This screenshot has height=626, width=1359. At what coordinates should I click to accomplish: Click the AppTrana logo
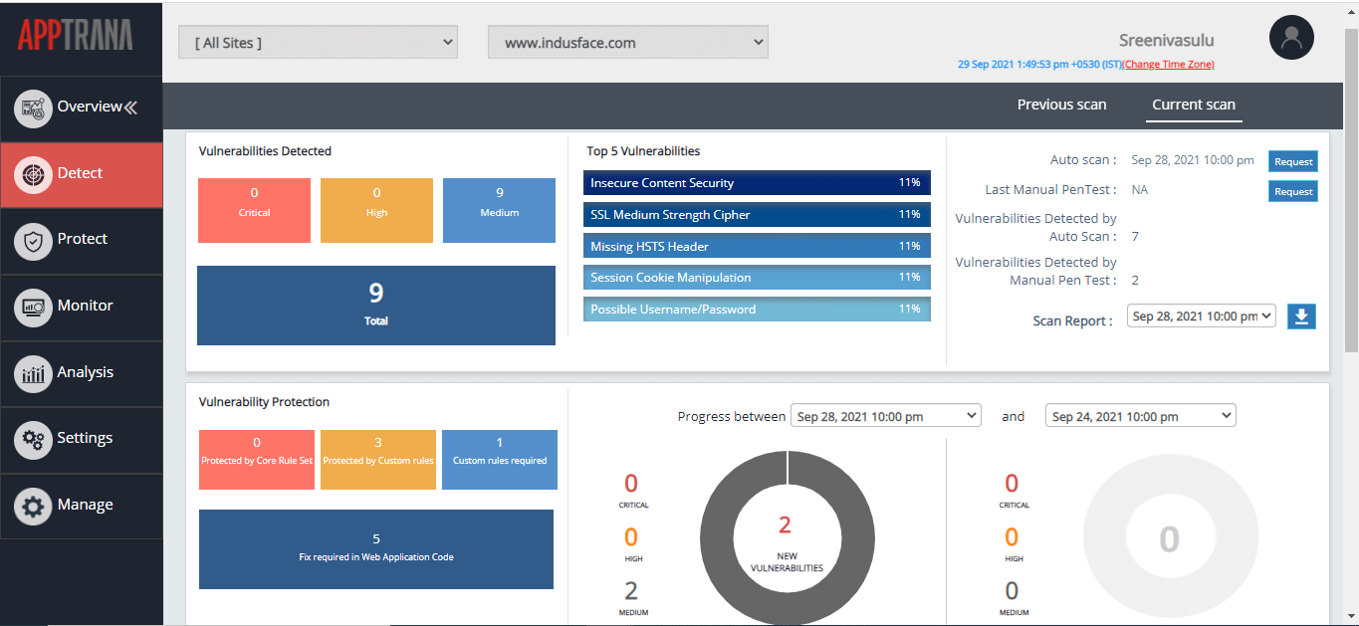click(75, 35)
